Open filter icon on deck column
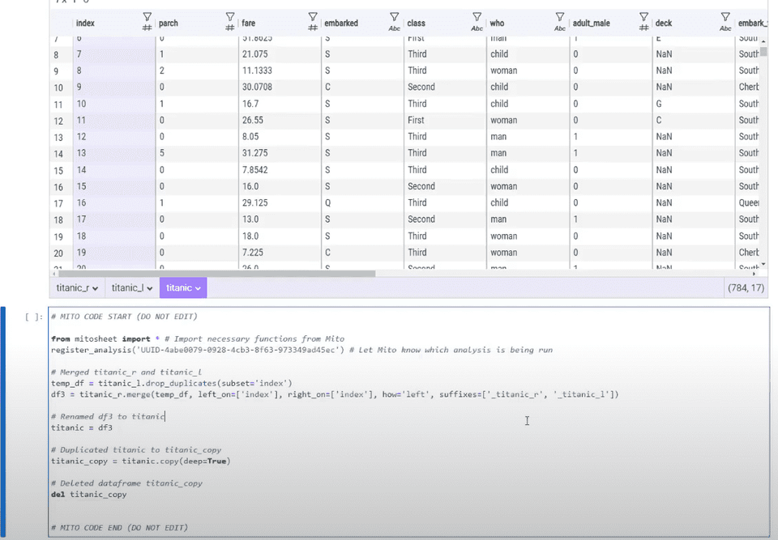This screenshot has width=778, height=540. pos(725,17)
